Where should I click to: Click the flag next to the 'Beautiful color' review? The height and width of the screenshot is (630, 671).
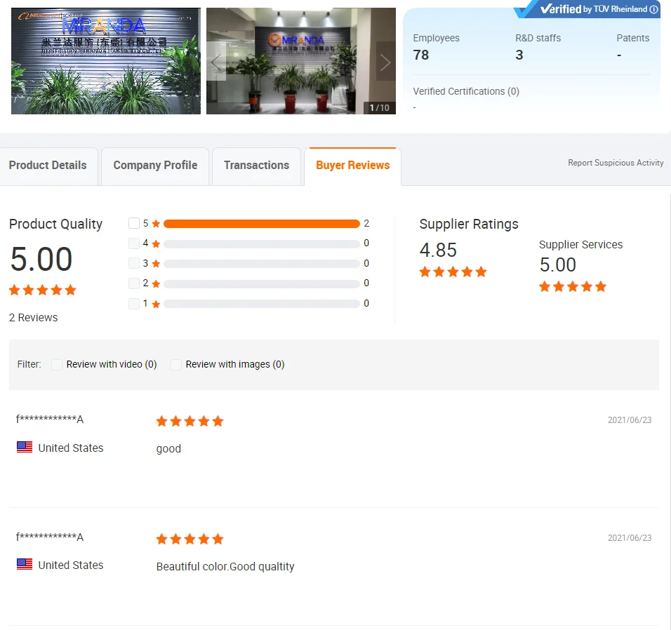(25, 564)
